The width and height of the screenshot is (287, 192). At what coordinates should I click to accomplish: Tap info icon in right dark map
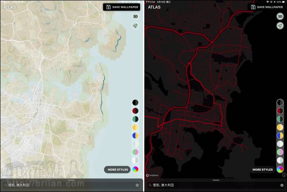pos(284,175)
